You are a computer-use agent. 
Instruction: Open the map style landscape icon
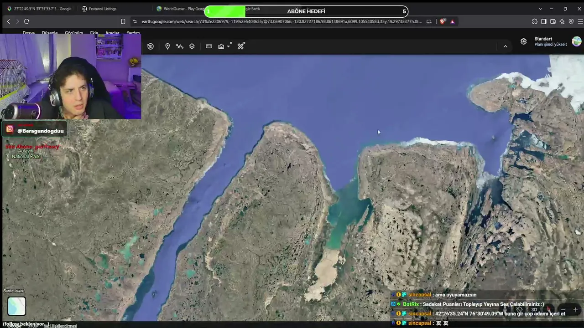tap(221, 46)
